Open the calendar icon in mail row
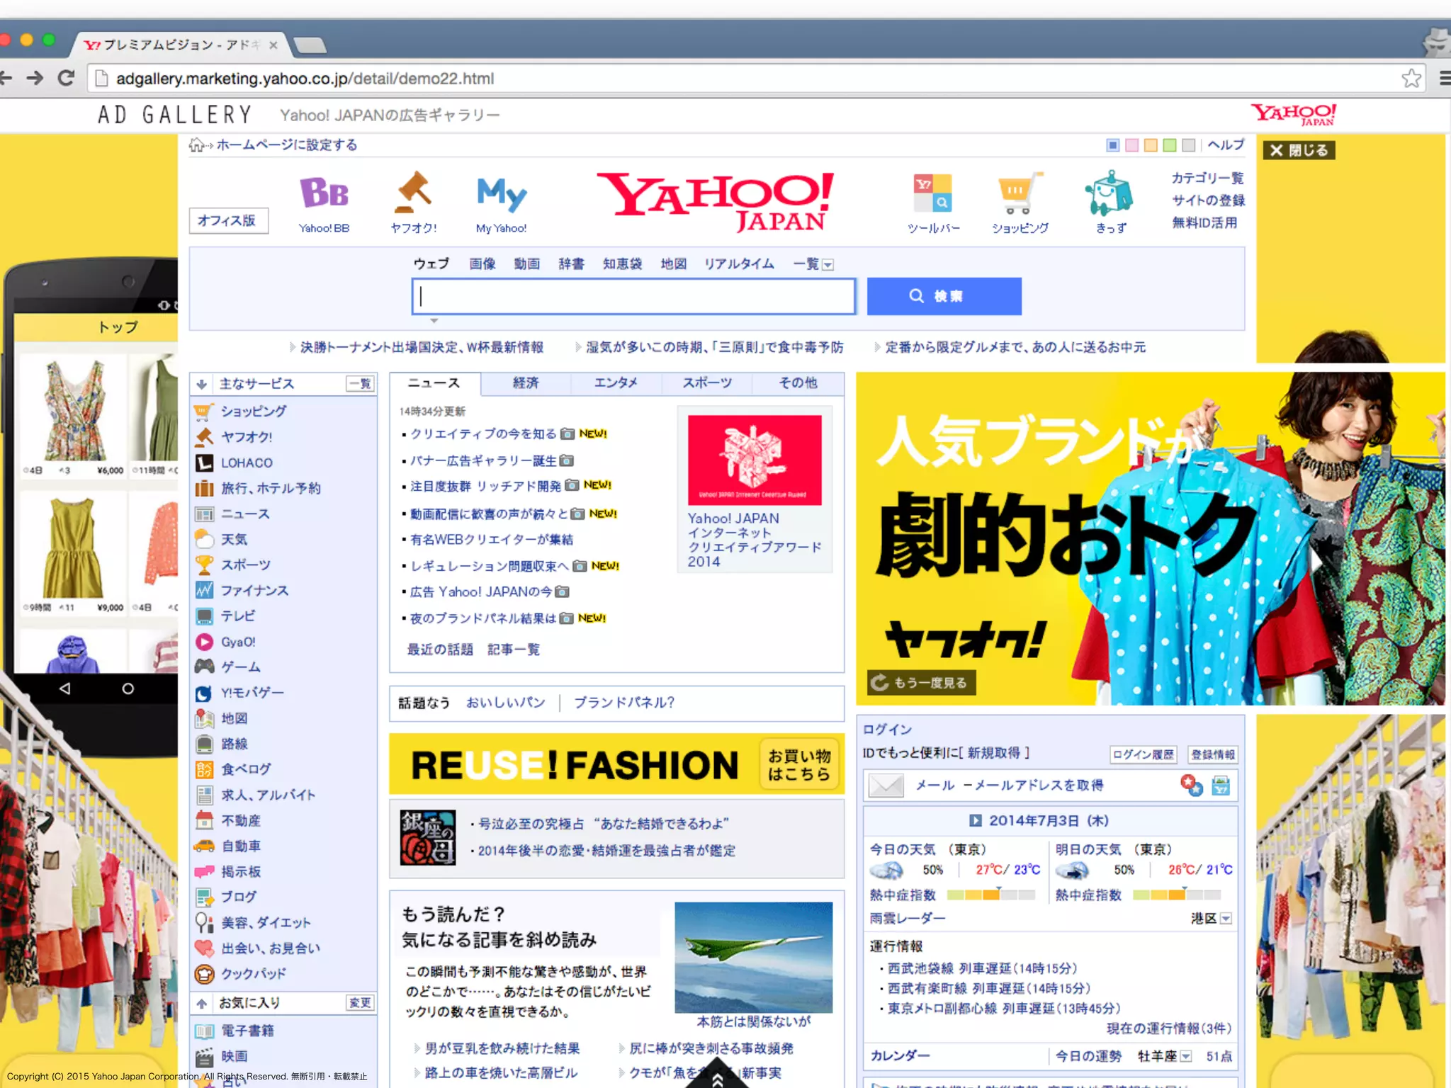The height and width of the screenshot is (1088, 1451). click(x=1221, y=786)
